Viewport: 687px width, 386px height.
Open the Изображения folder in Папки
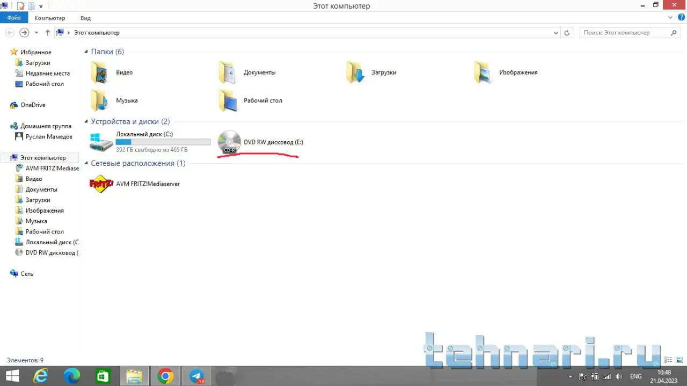coord(506,72)
